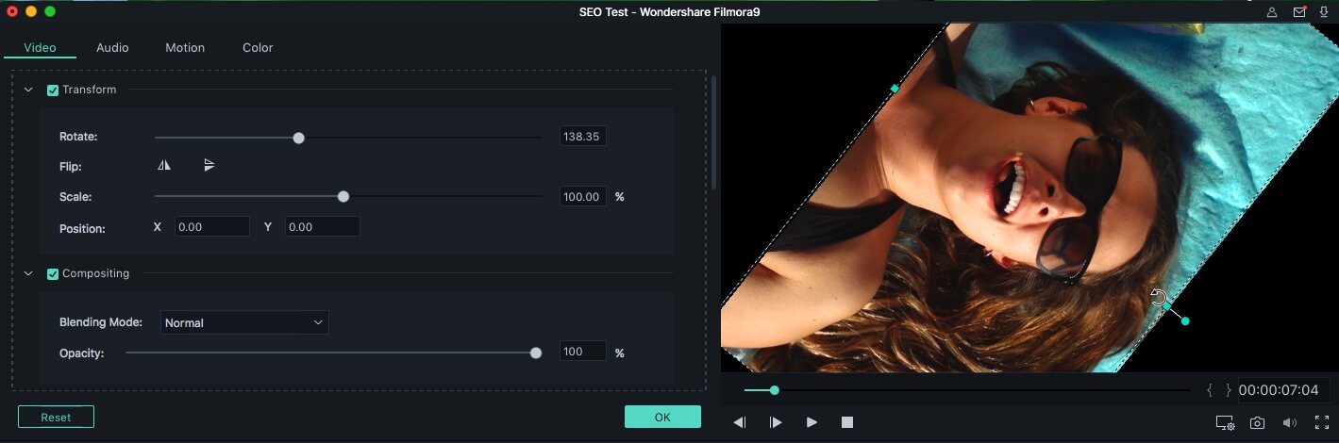Click the Flip label

pyautogui.click(x=71, y=167)
